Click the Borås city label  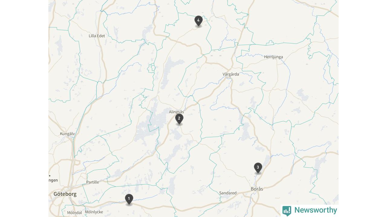point(257,189)
